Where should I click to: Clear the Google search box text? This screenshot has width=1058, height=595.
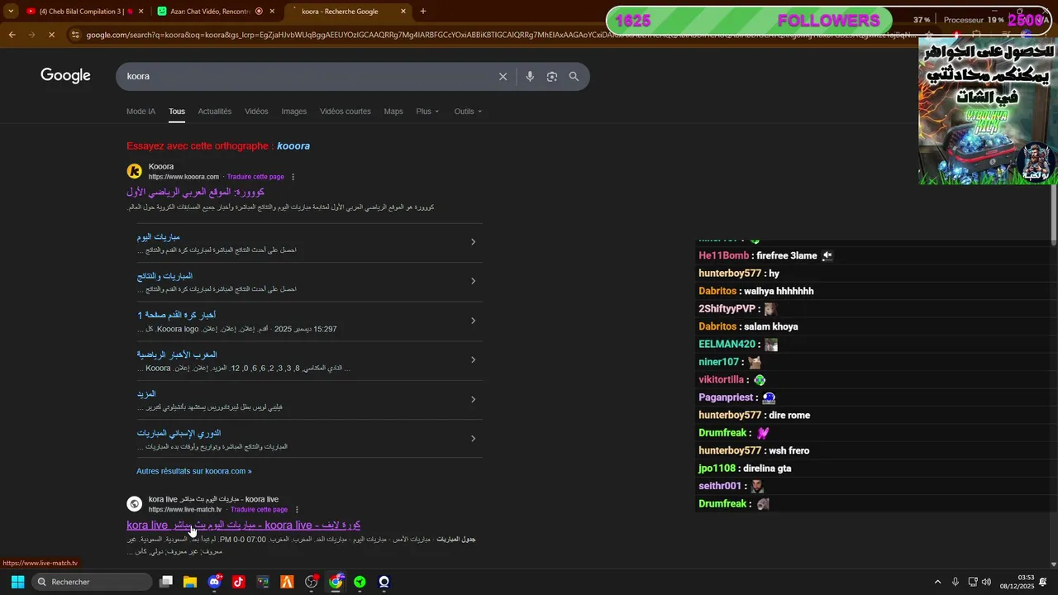point(503,76)
